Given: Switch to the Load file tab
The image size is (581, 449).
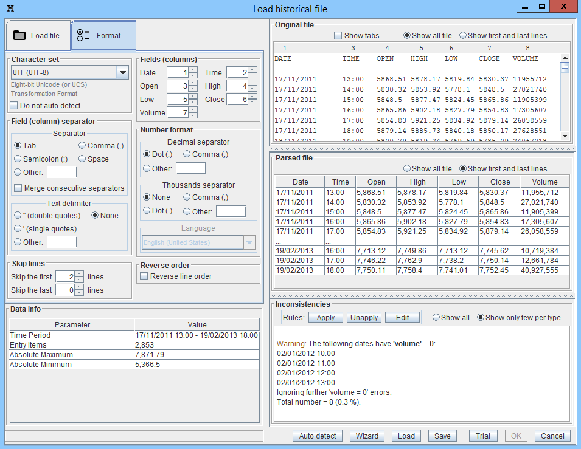Looking at the screenshot, I should (x=38, y=35).
